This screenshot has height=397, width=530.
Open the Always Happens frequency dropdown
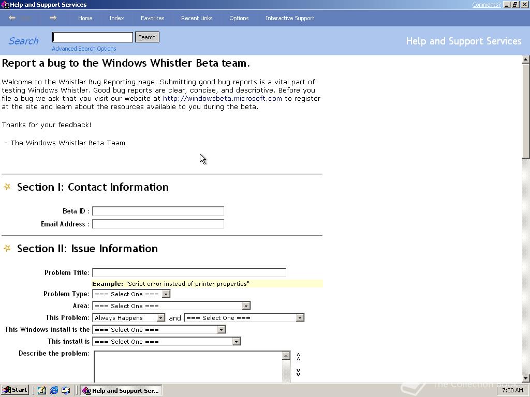tap(161, 318)
